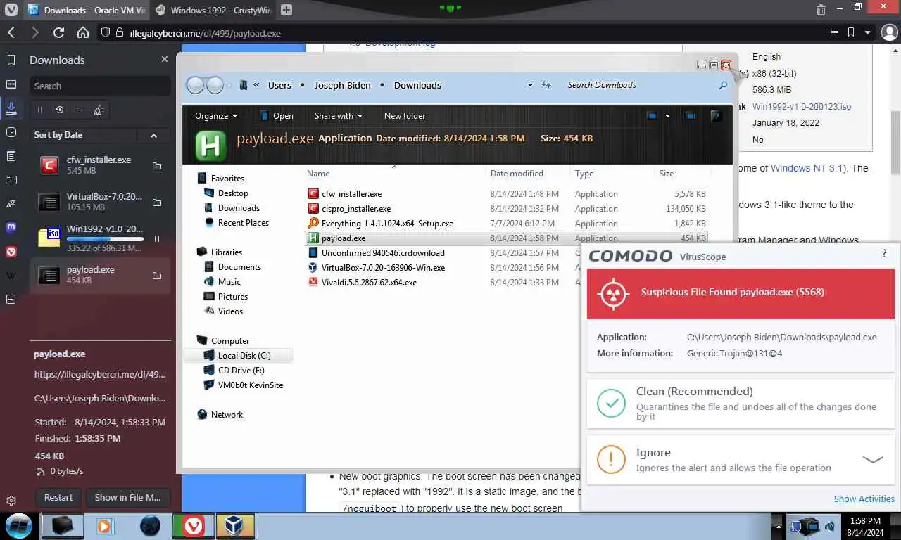
Task: Sort files by Date modified column
Action: pos(517,174)
